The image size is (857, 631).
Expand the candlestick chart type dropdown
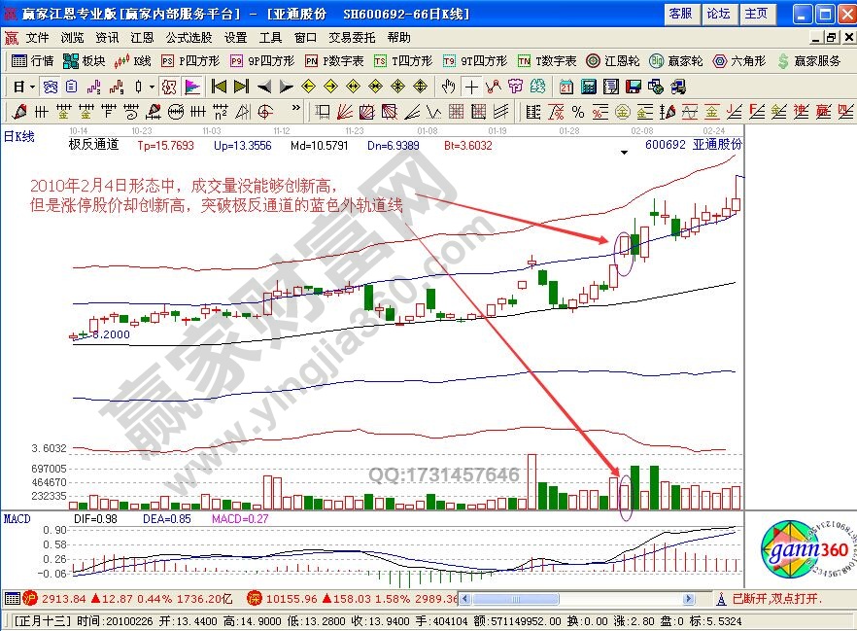click(x=151, y=86)
